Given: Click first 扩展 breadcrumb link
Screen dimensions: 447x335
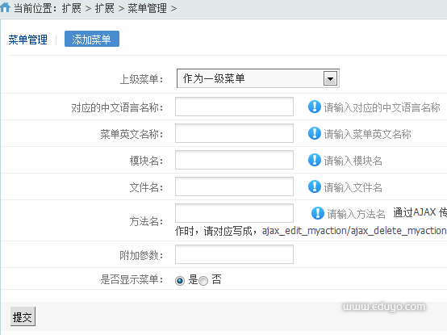Looking at the screenshot, I should tap(72, 8).
